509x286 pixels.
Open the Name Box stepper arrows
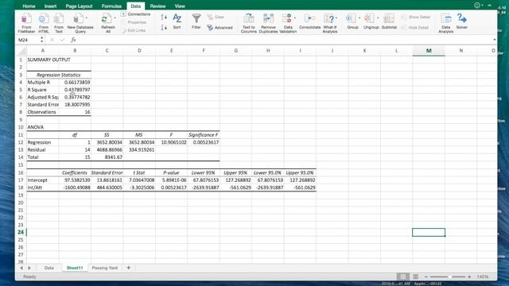click(x=41, y=40)
